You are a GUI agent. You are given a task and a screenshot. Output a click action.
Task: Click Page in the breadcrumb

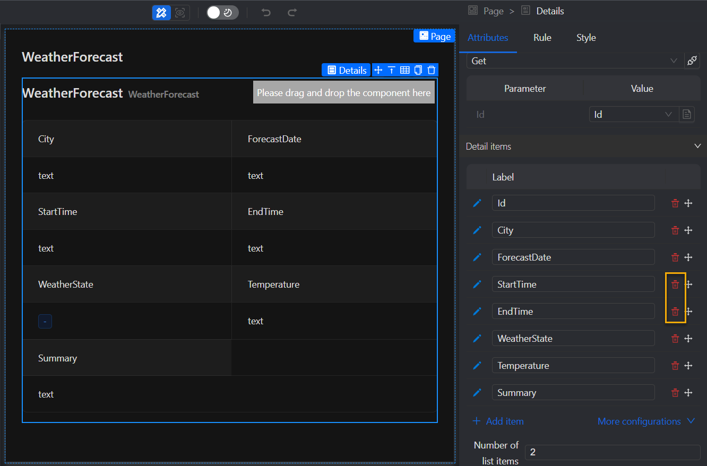pos(493,11)
